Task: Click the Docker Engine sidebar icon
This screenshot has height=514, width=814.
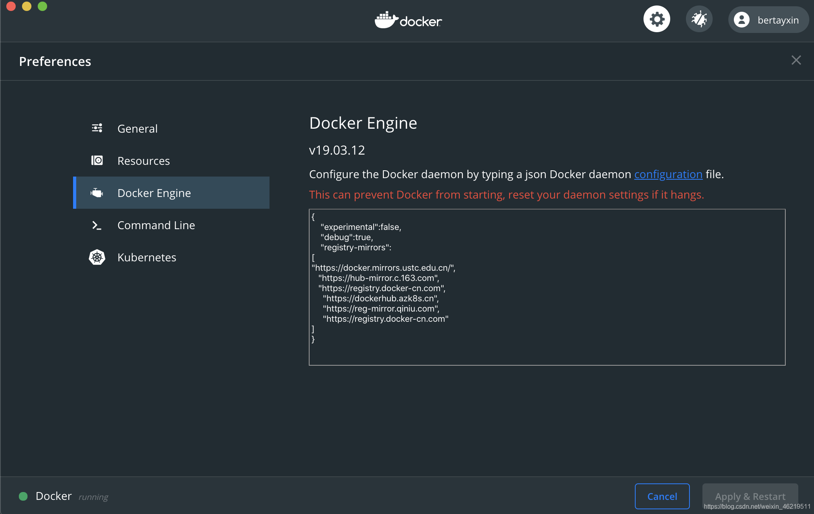Action: coord(96,192)
